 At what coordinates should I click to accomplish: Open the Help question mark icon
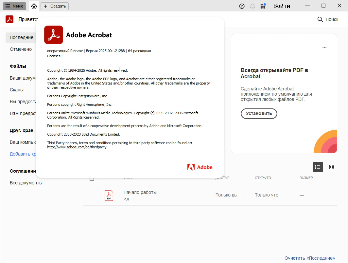[x=242, y=6]
